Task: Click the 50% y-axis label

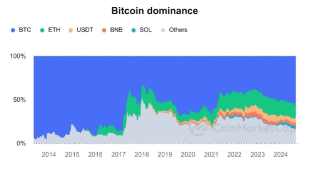Action: (20, 100)
